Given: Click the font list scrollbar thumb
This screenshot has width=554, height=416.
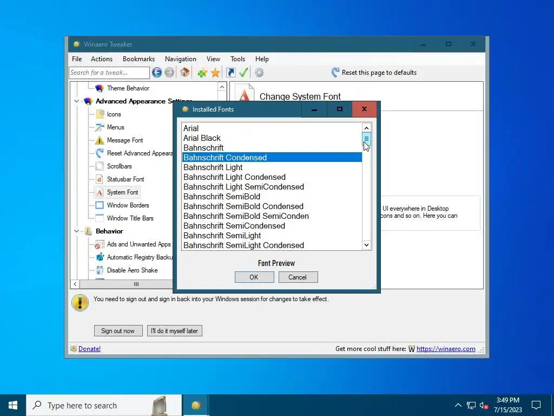Looking at the screenshot, I should coord(366,139).
